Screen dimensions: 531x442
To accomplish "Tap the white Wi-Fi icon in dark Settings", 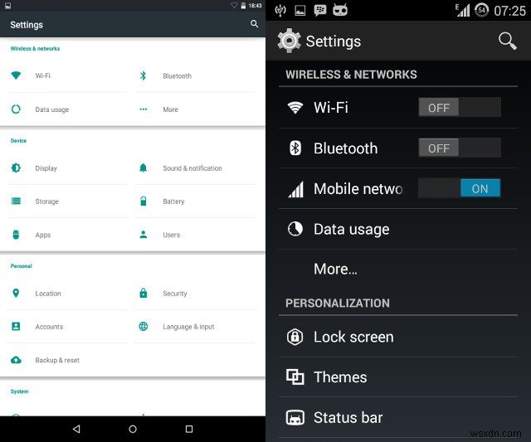I will (x=295, y=108).
